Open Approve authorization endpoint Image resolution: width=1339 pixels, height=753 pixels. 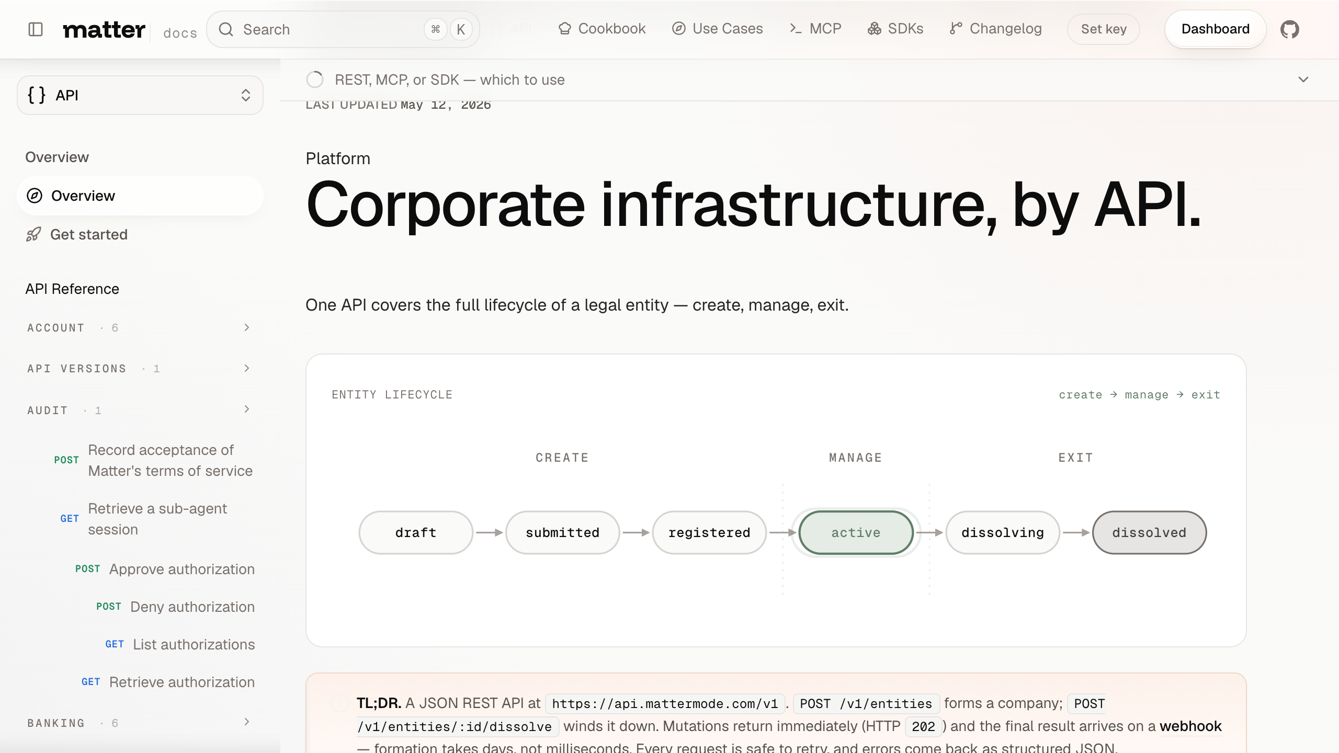click(165, 569)
